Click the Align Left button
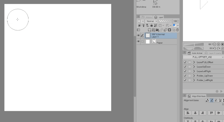 click(188, 113)
